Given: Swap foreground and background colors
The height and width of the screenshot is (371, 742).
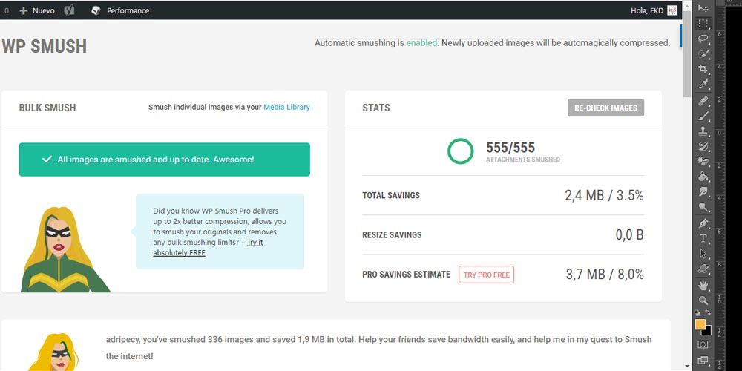Looking at the screenshot, I should point(708,313).
